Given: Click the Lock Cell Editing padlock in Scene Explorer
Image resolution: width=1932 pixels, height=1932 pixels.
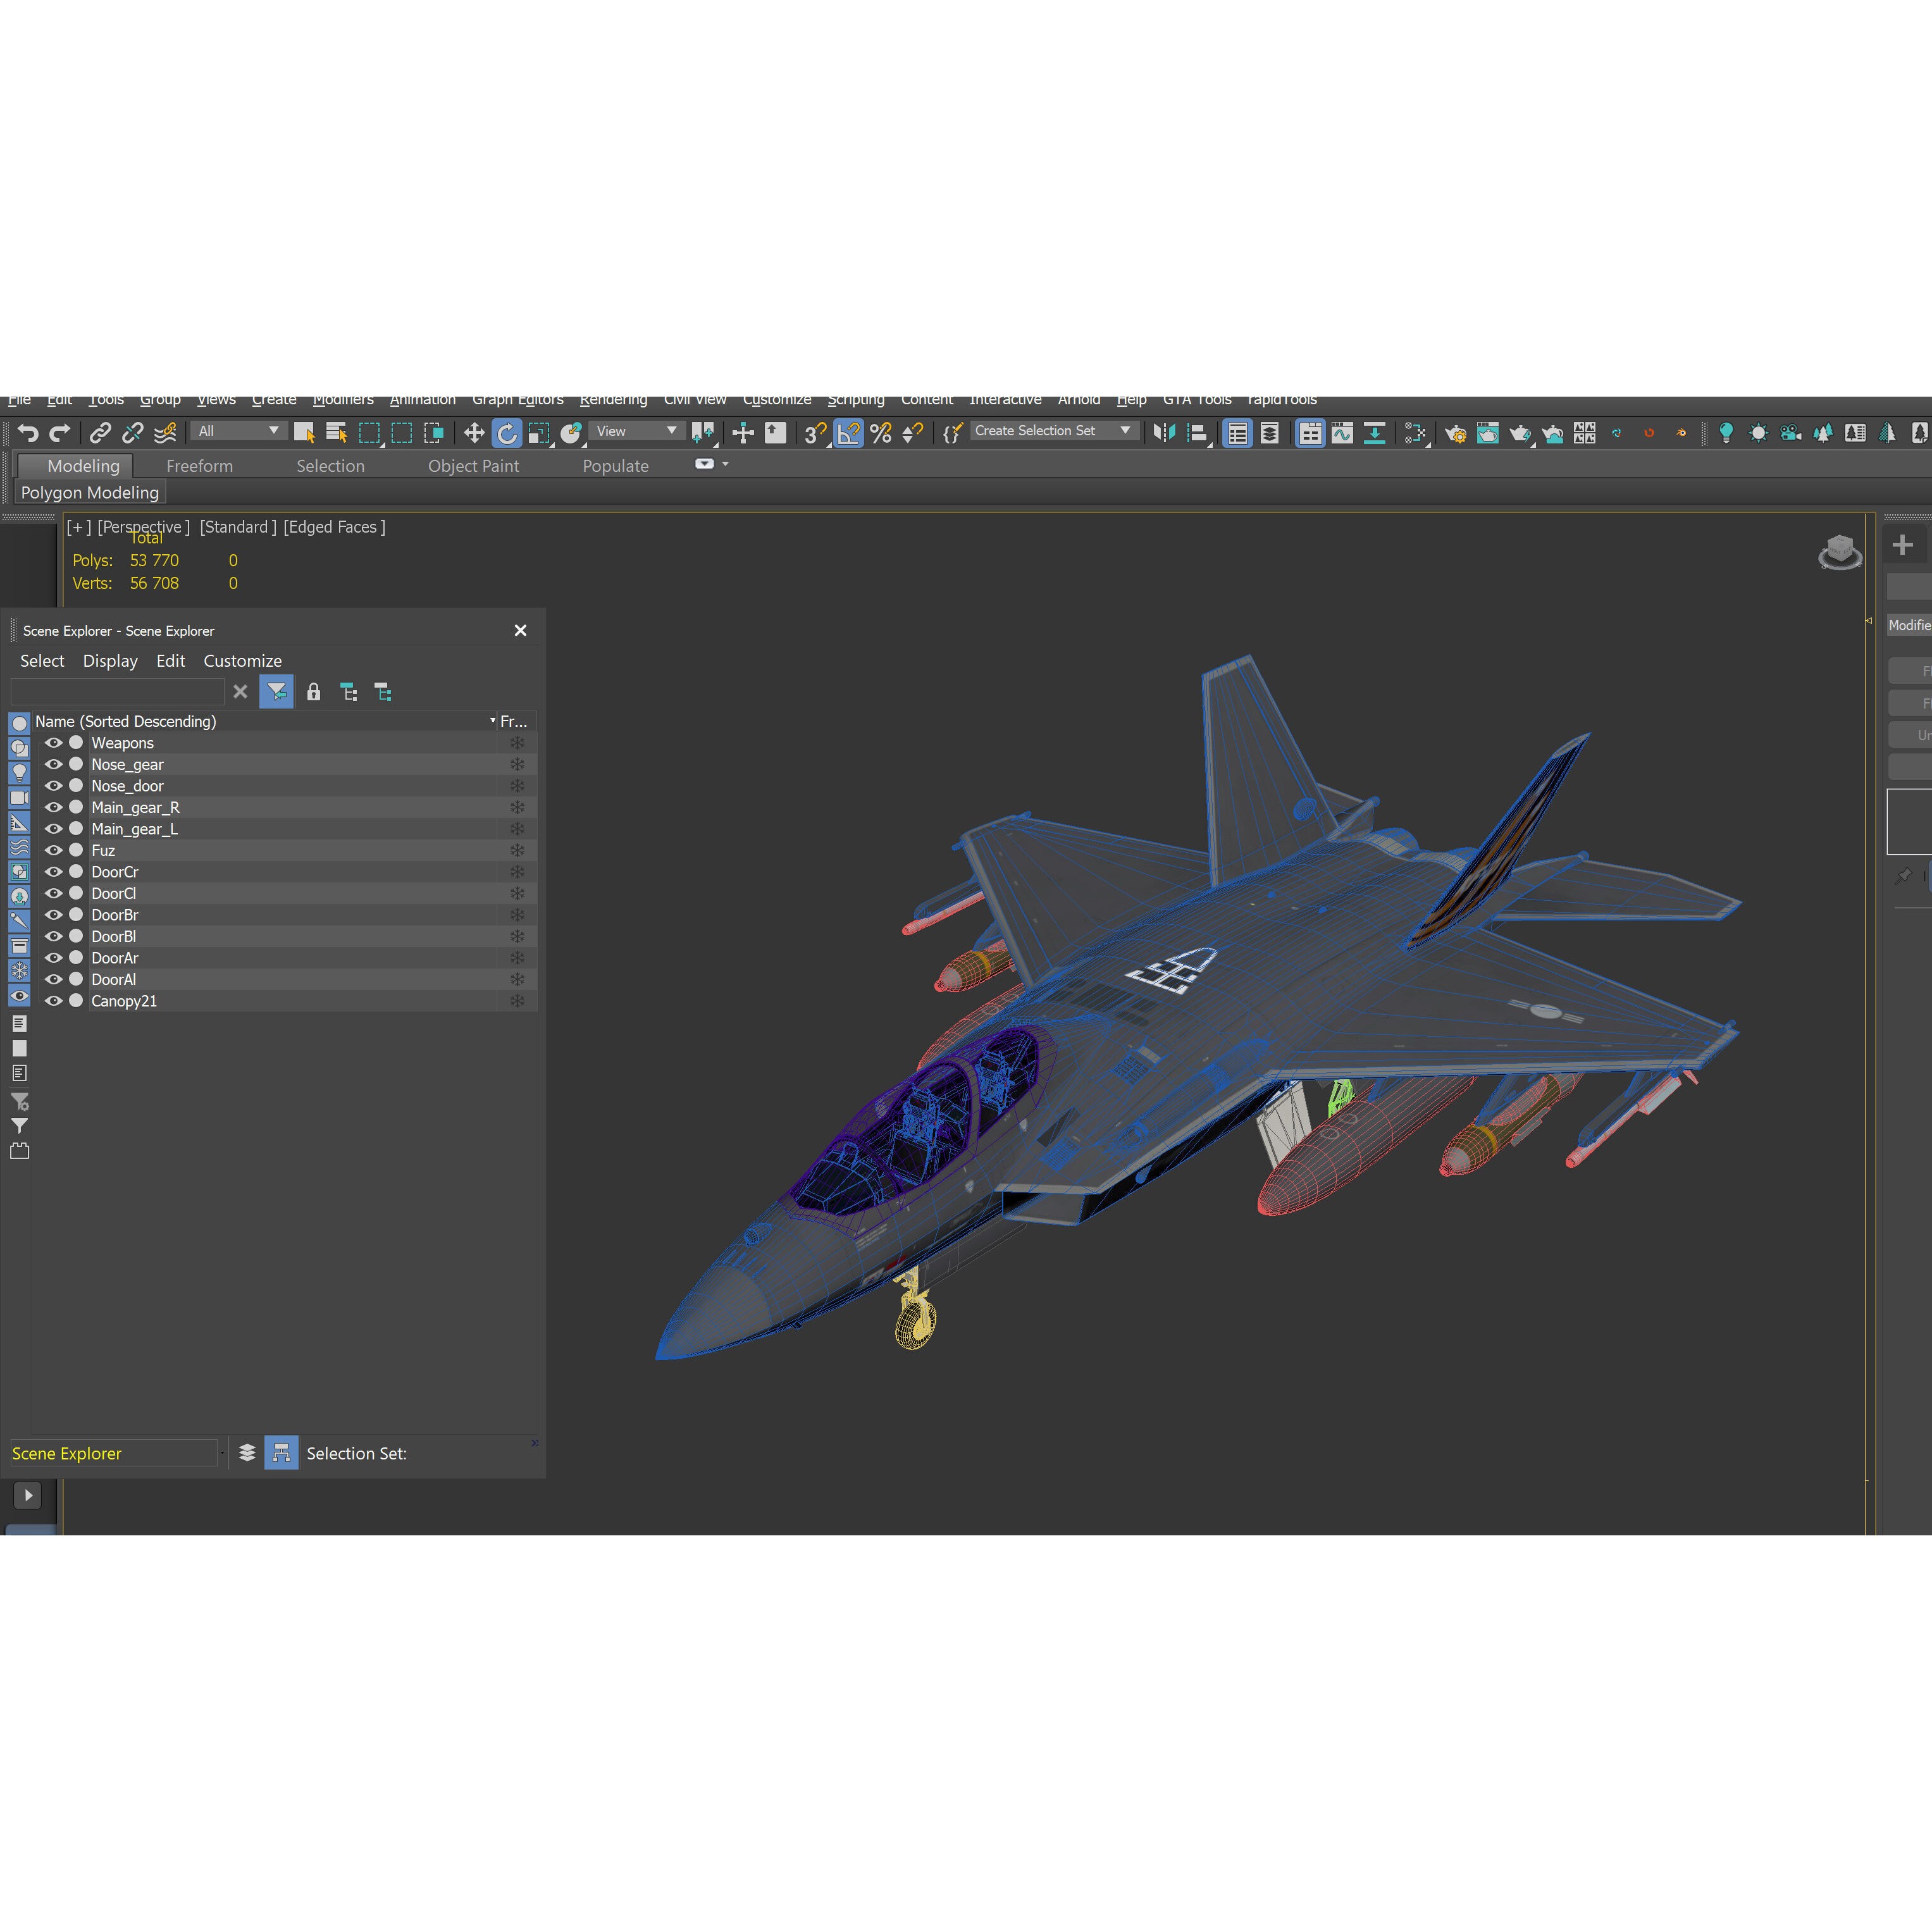Looking at the screenshot, I should coord(313,692).
